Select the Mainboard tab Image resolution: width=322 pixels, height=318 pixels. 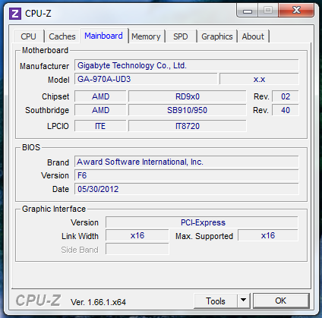click(x=103, y=36)
